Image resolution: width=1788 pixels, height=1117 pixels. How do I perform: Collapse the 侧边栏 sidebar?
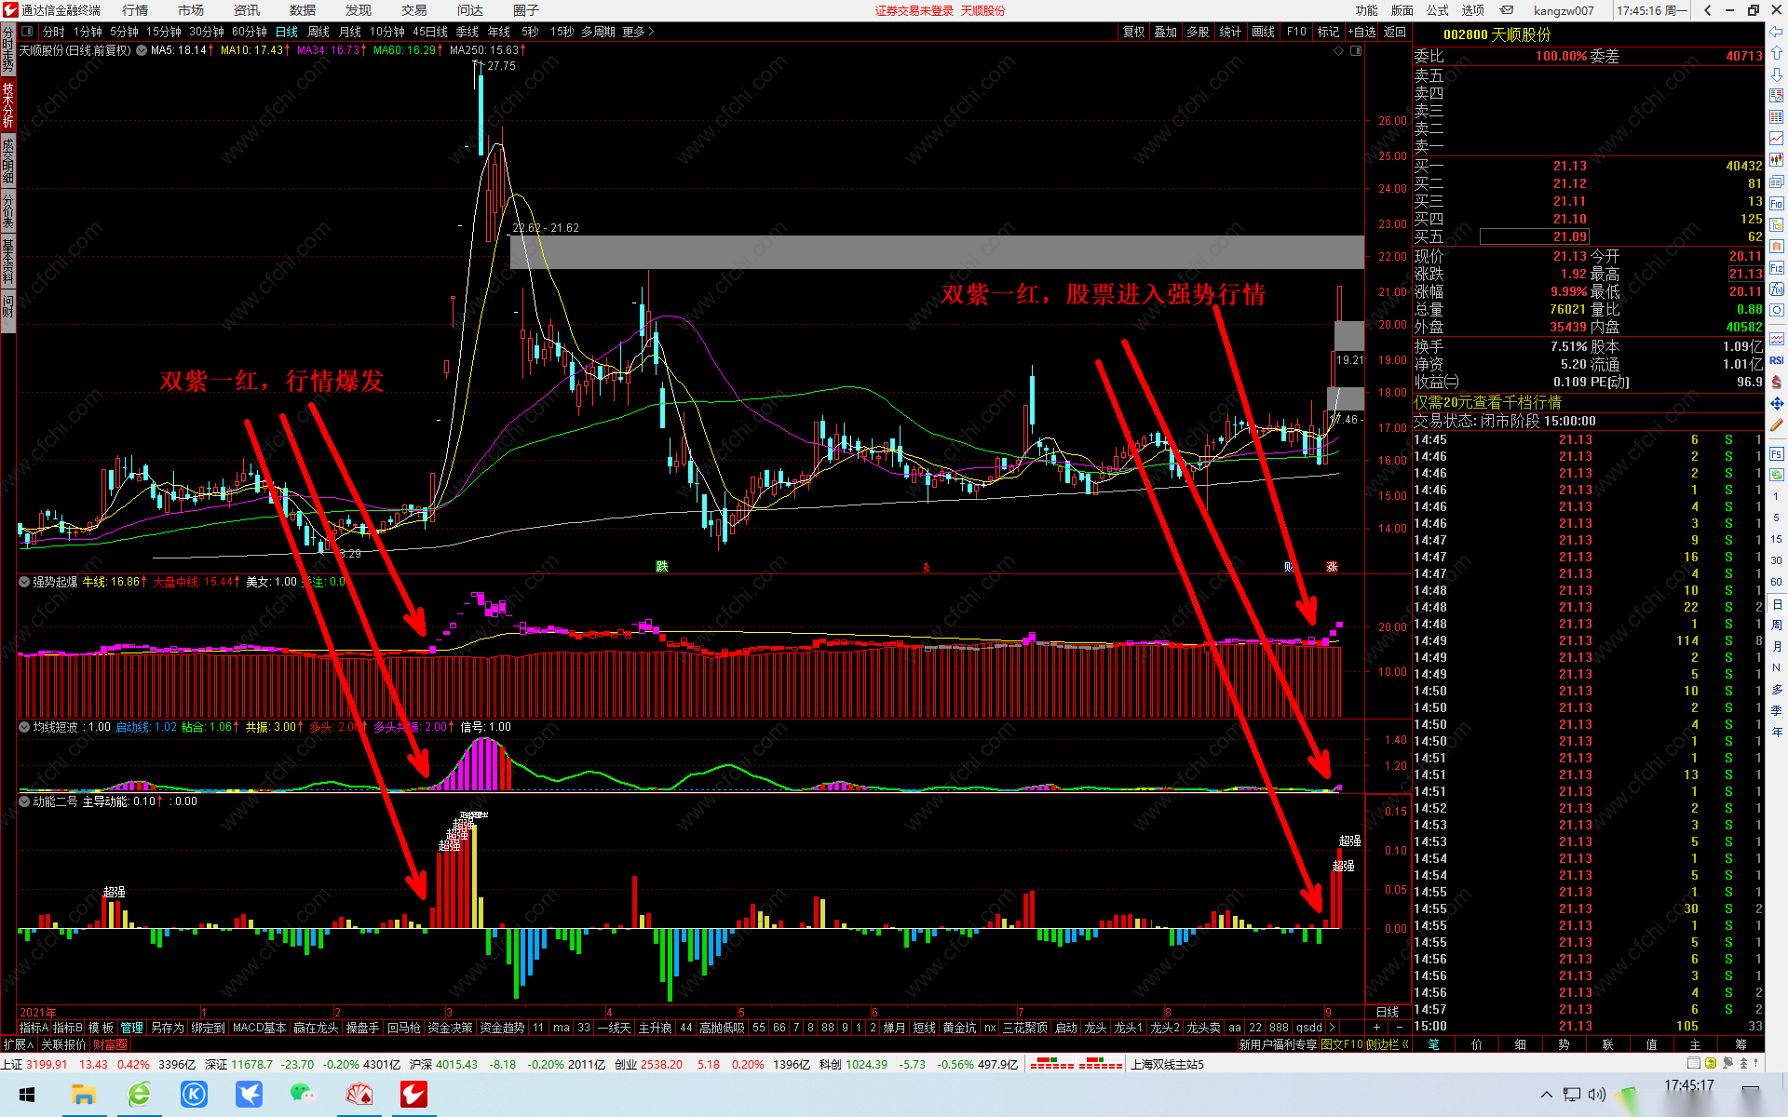pos(1387,1044)
